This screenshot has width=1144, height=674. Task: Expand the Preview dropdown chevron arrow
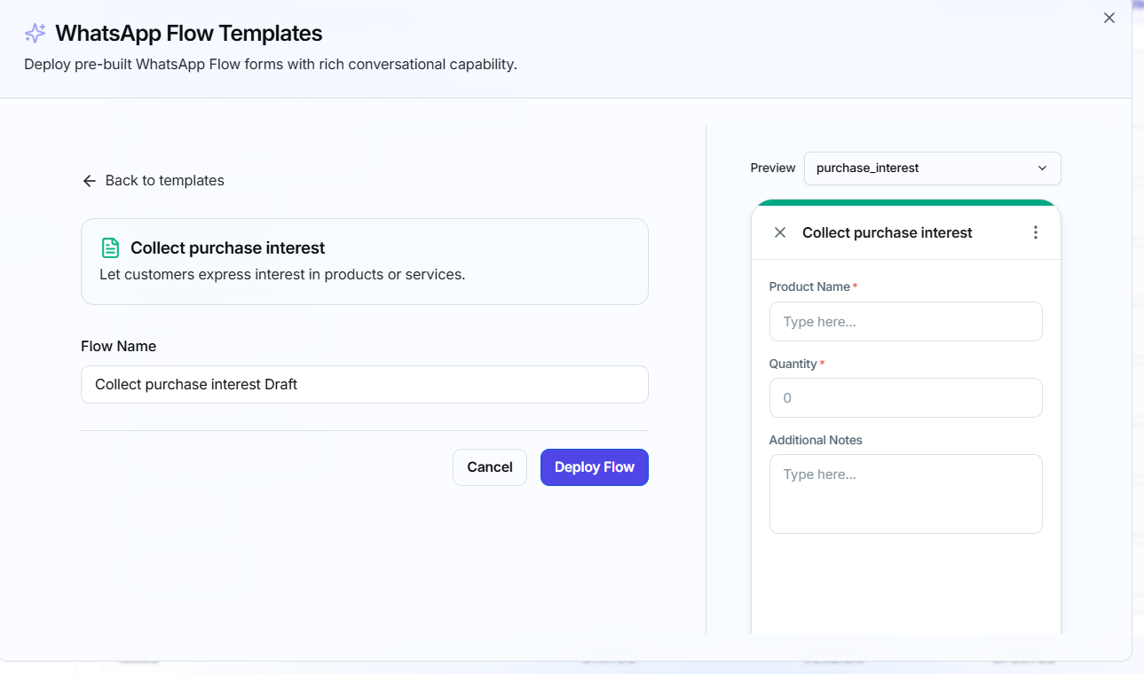coord(1042,168)
